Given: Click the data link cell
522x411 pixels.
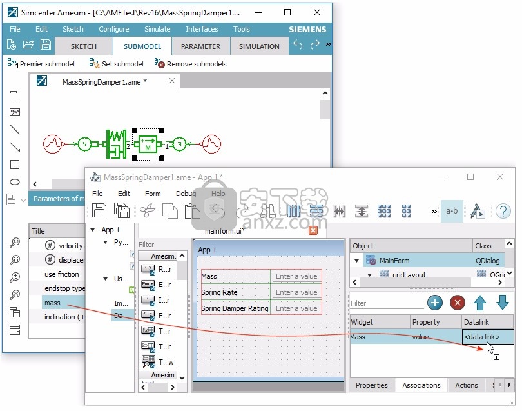Looking at the screenshot, I should [487, 337].
